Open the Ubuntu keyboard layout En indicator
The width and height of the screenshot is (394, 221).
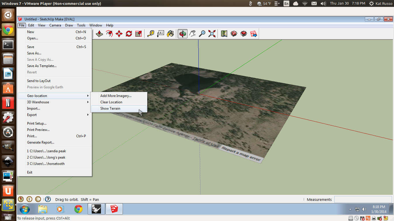point(286,3)
